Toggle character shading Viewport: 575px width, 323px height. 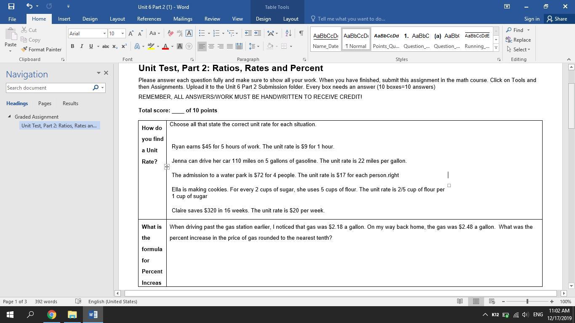coord(180,46)
